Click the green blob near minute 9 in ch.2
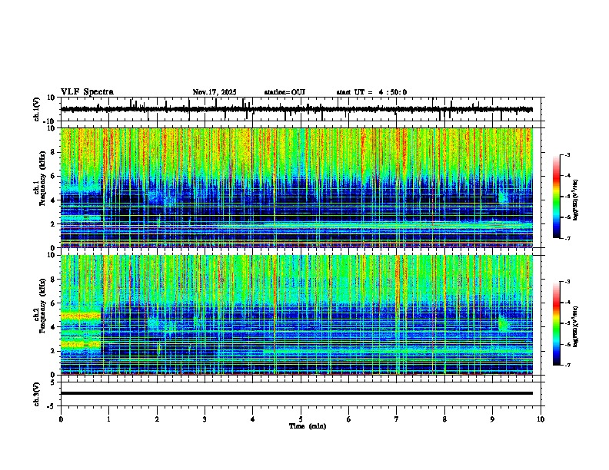This screenshot has width=609, height=470. pyautogui.click(x=503, y=323)
